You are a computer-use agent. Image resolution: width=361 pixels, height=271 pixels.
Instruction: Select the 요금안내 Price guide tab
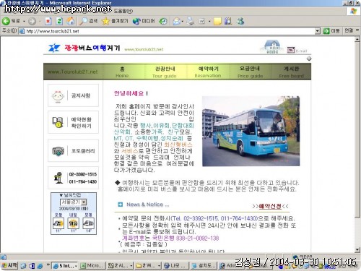[x=250, y=72]
